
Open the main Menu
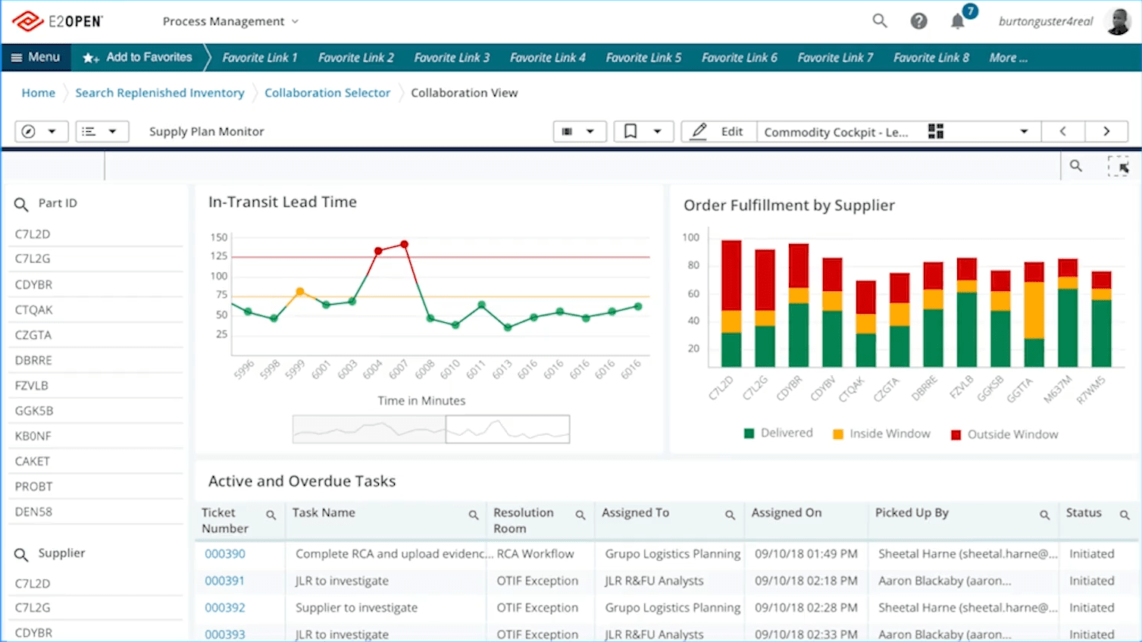point(36,57)
